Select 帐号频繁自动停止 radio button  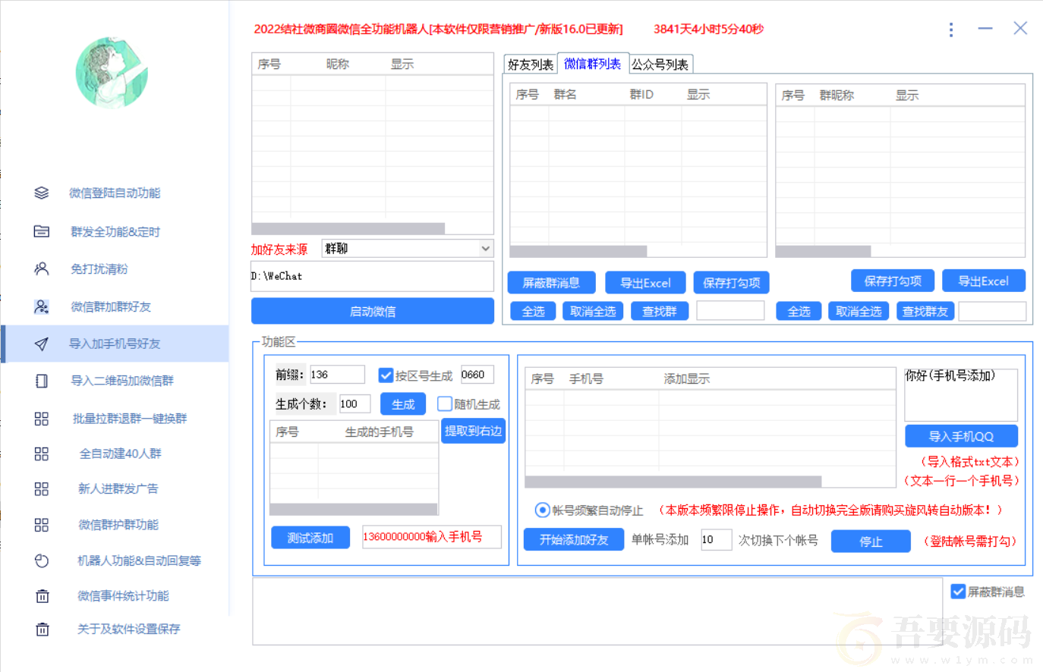(542, 510)
